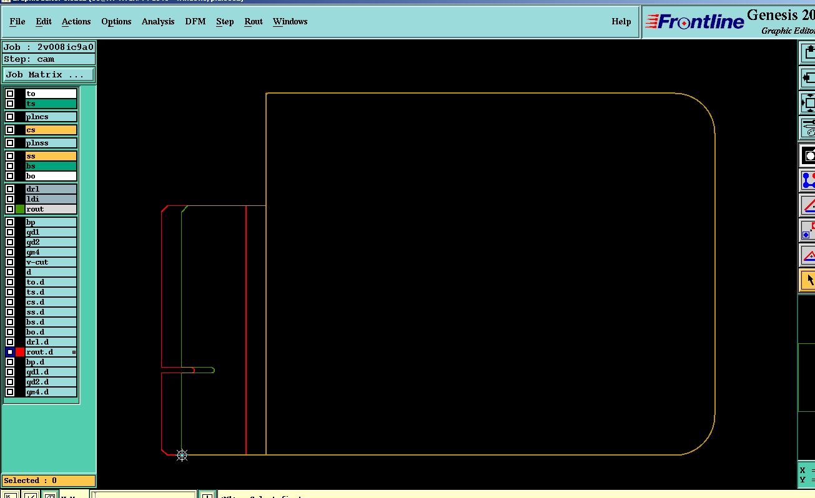815x498 pixels.
Task: Click the blue and red squares icon
Action: coord(809,230)
